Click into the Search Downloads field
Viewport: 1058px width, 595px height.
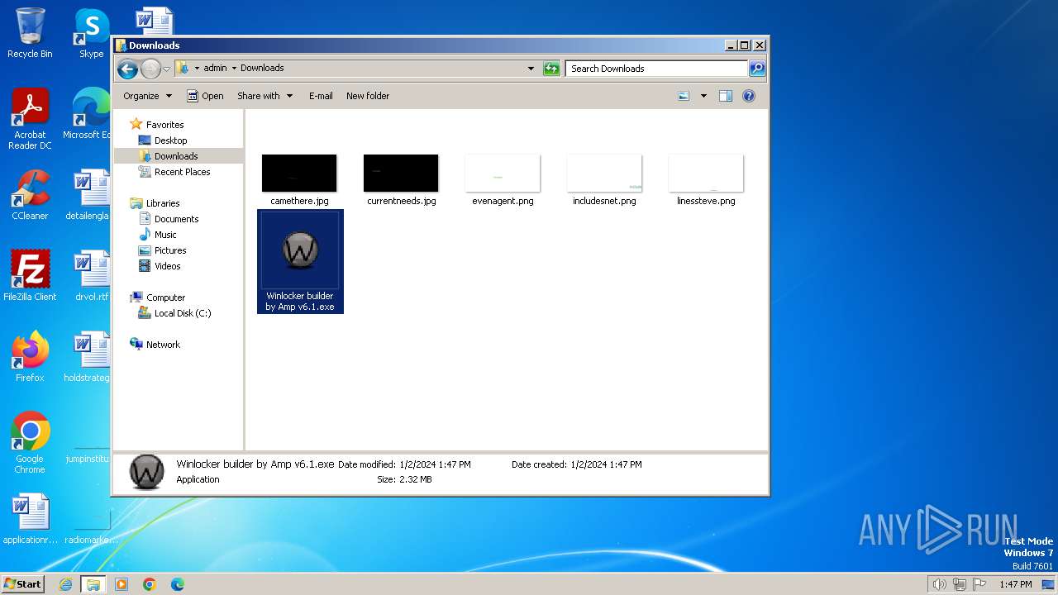pos(657,69)
